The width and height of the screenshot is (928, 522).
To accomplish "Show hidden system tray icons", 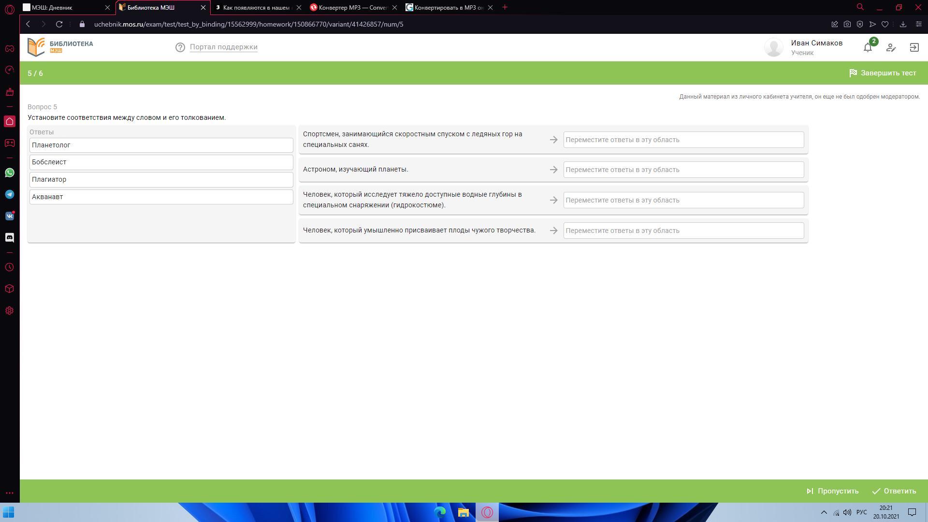I will 824,512.
